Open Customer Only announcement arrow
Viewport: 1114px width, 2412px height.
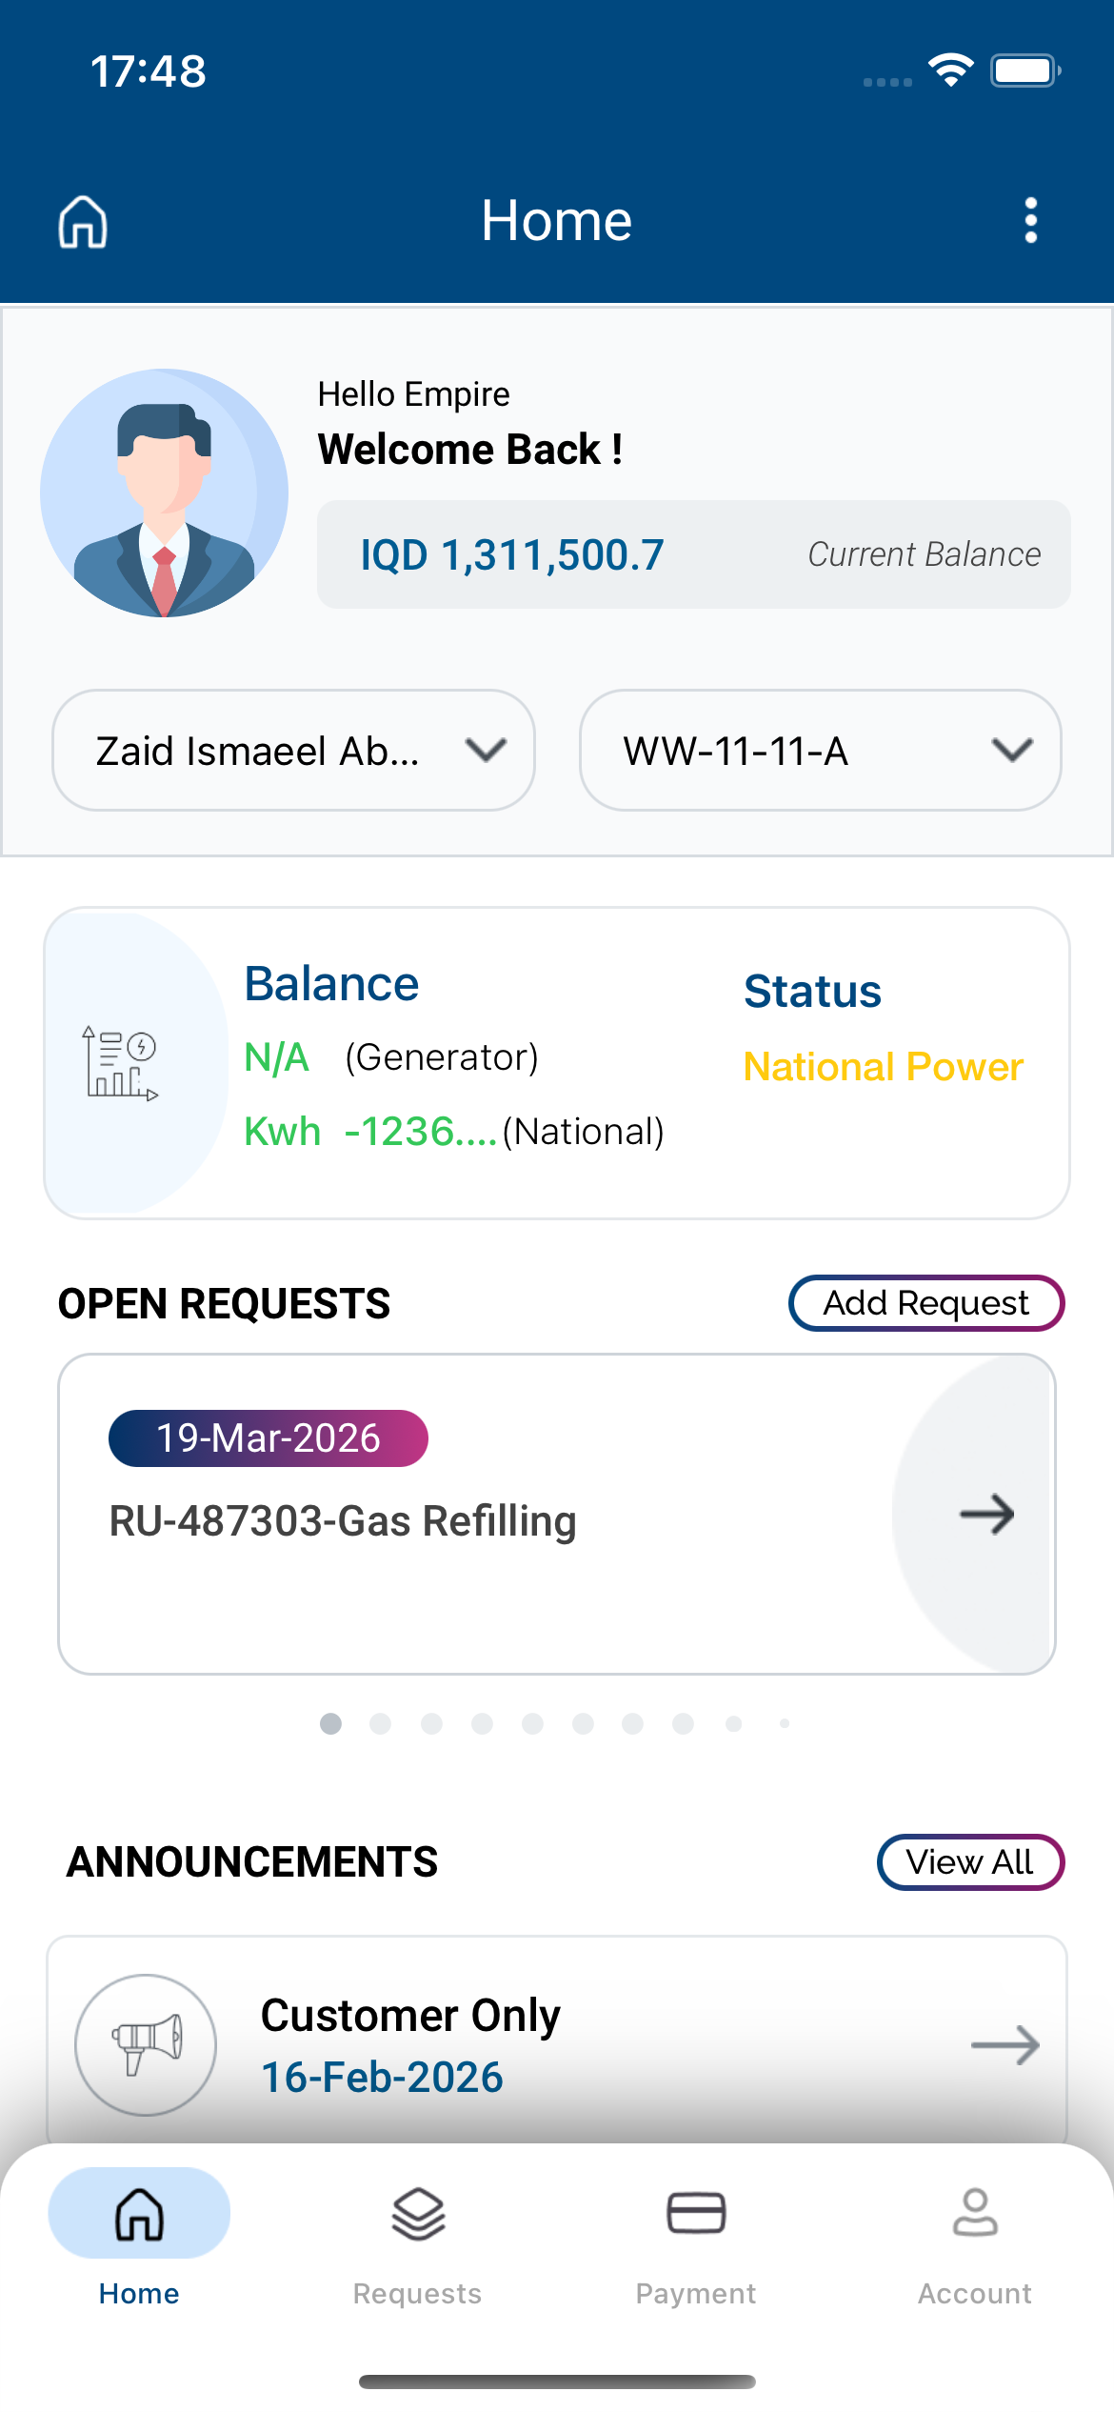1005,2044
